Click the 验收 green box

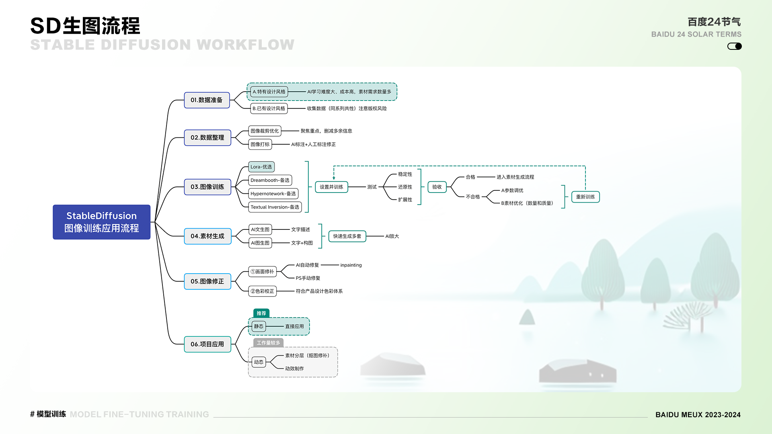pos(437,187)
